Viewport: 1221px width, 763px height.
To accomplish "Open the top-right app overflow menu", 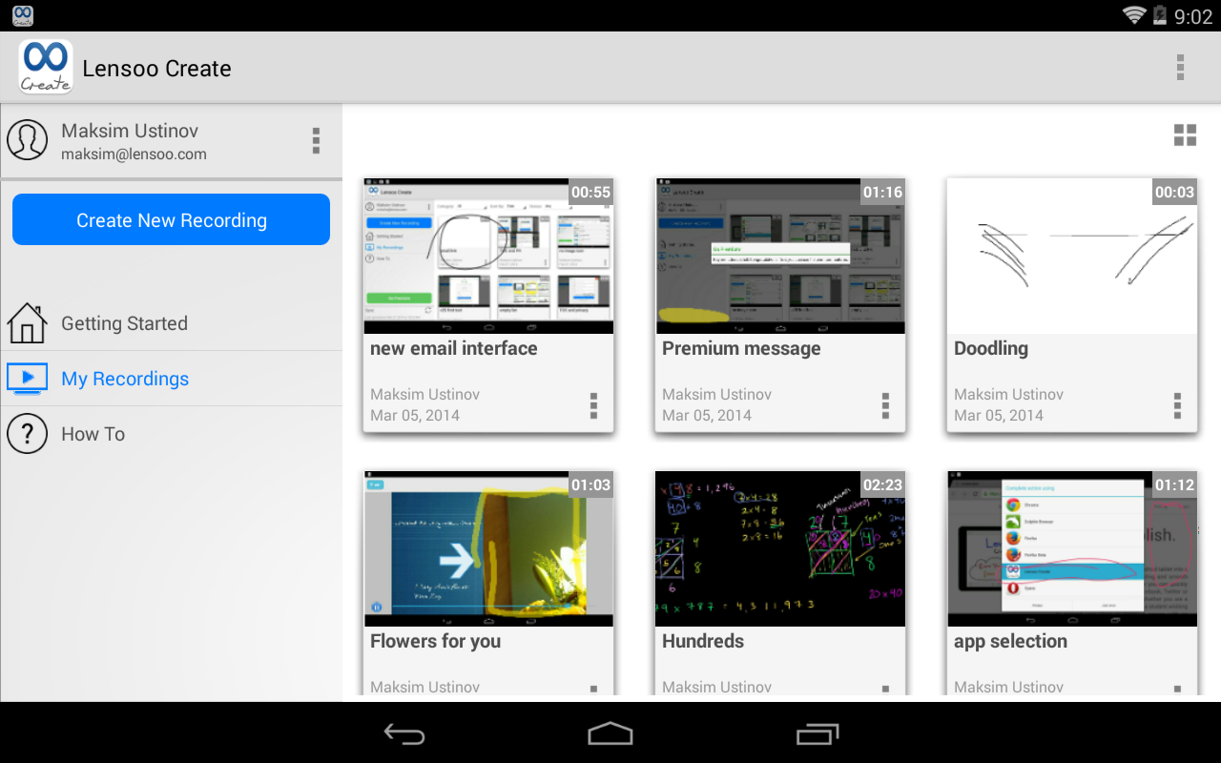I will click(x=1180, y=68).
